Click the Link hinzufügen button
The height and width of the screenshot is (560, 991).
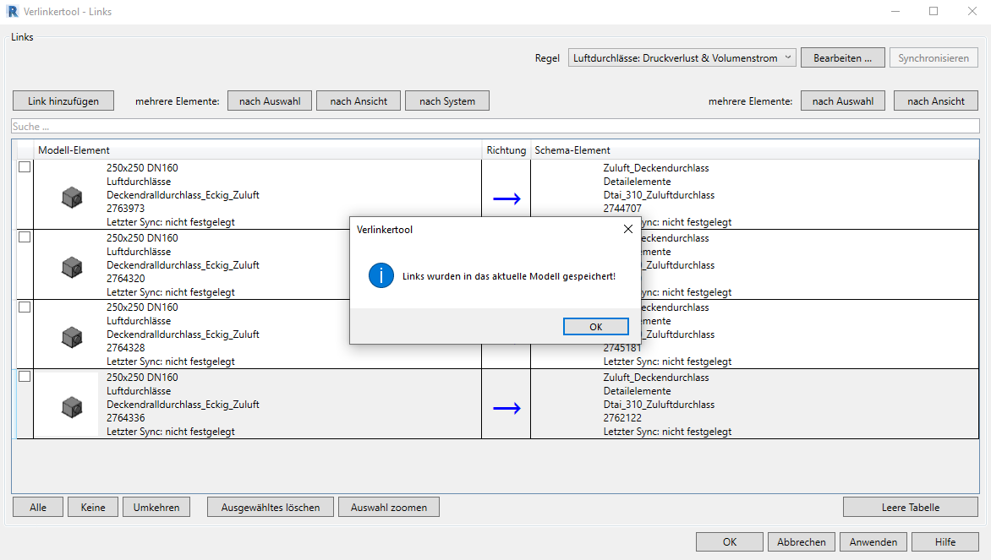(63, 101)
